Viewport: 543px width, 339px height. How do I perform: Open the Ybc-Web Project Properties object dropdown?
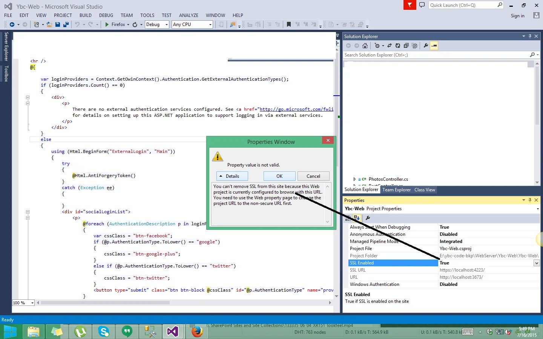click(x=537, y=209)
